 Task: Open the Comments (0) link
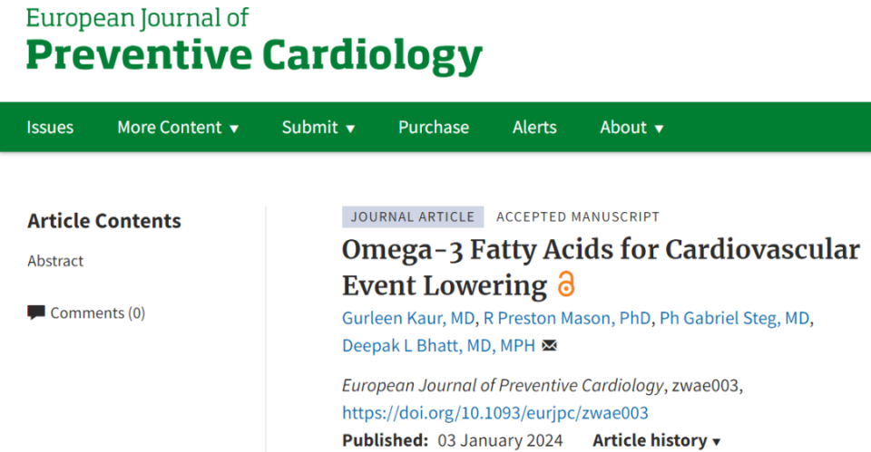97,313
